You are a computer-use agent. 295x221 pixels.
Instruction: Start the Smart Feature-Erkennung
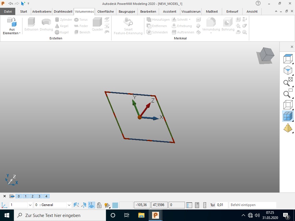pos(128,26)
